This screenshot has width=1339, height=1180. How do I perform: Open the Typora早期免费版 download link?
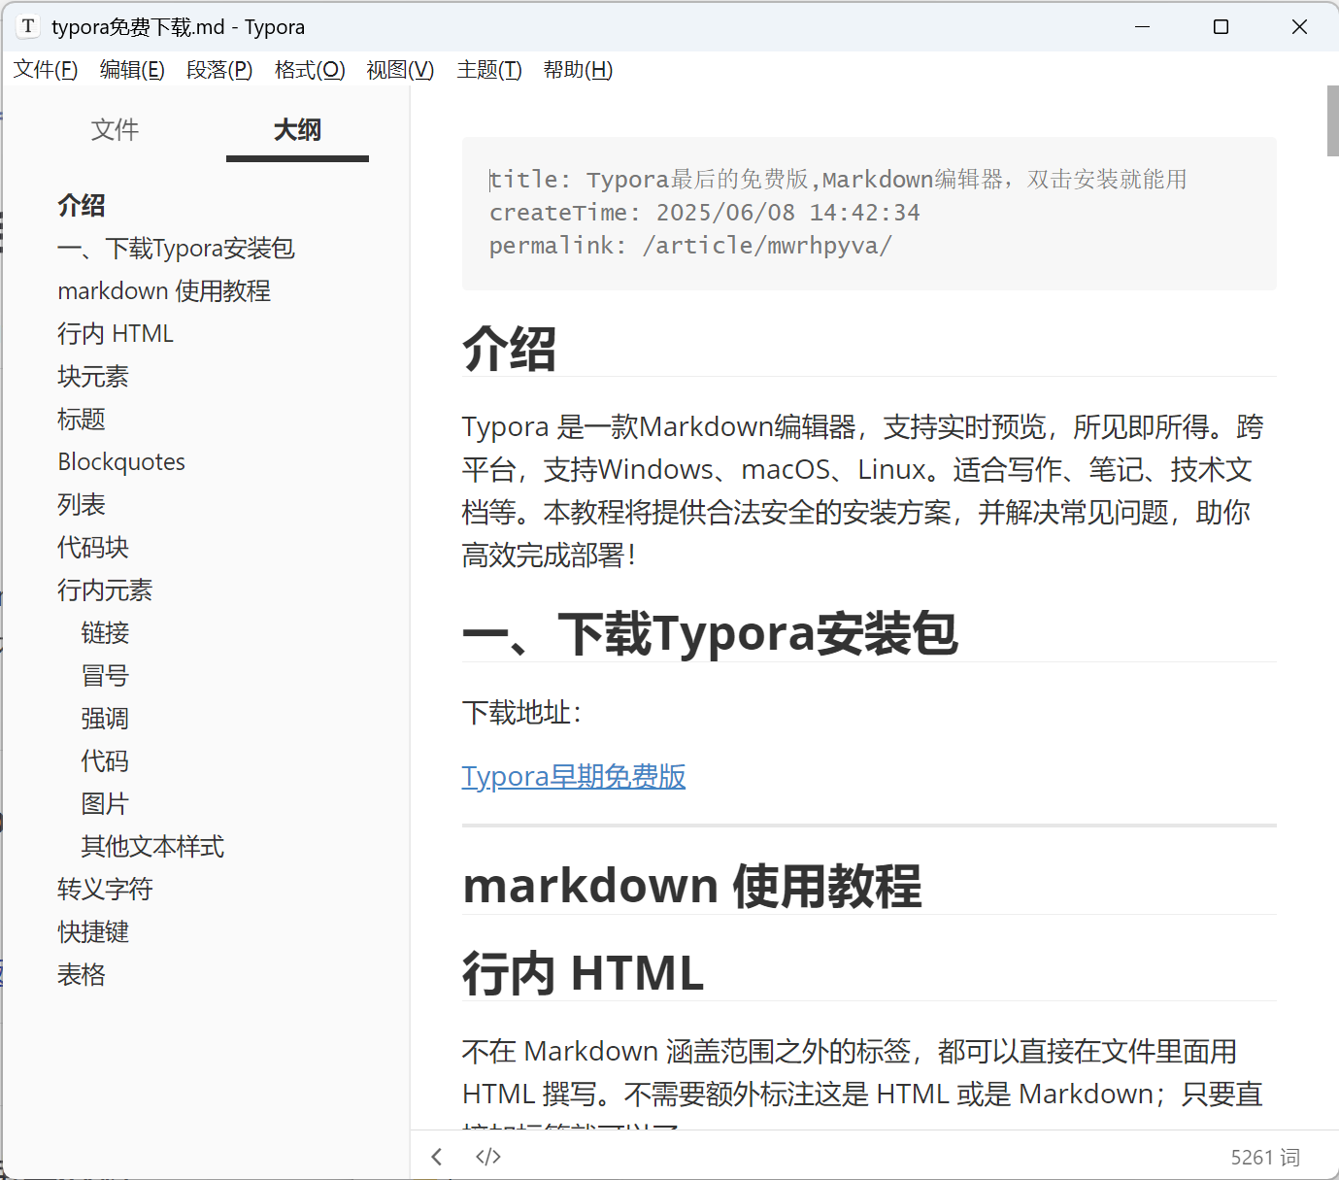tap(573, 776)
